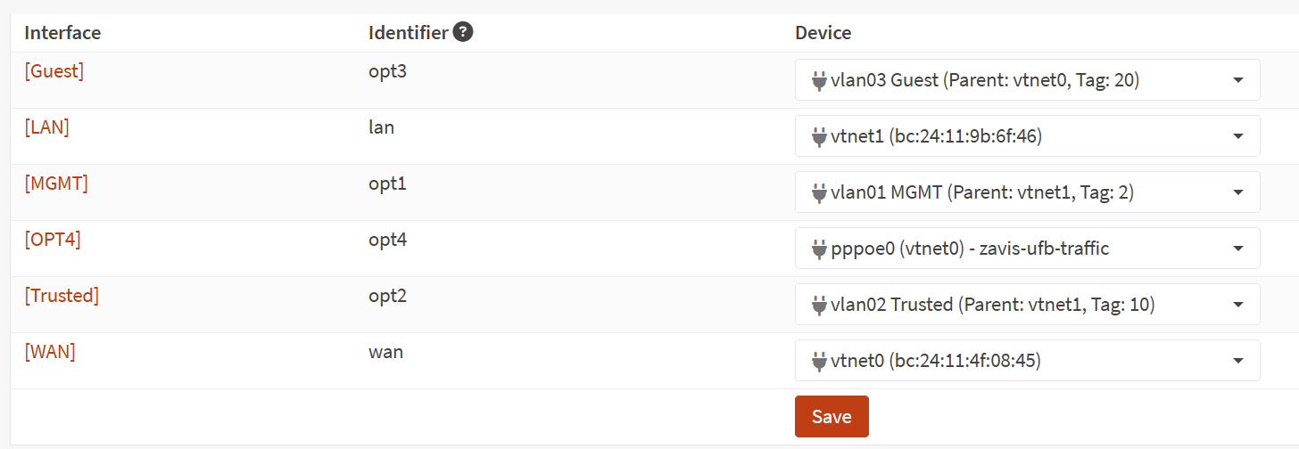The image size is (1299, 449).
Task: Open the [WAN] interface link
Action: pyautogui.click(x=49, y=352)
